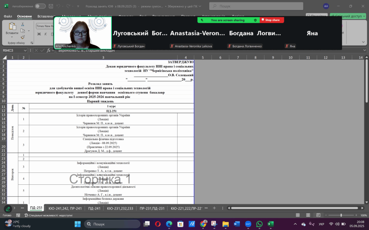Select Богдана Логвиненко participant tile

click(x=255, y=33)
